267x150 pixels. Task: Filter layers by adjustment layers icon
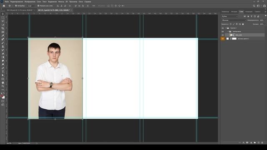[x=248, y=16]
